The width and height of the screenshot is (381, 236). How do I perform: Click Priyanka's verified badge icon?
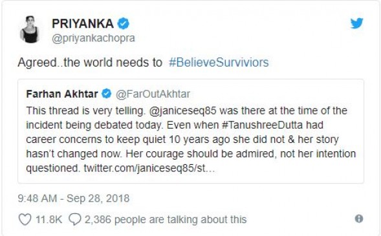(x=124, y=23)
